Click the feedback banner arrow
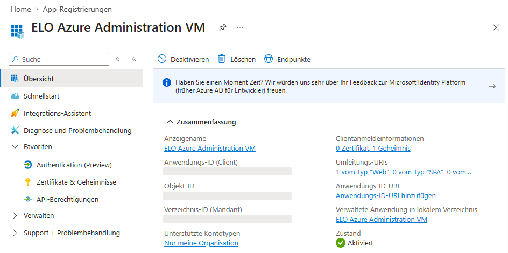 point(492,86)
